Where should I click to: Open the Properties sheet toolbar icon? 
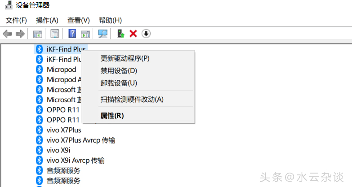(55, 34)
